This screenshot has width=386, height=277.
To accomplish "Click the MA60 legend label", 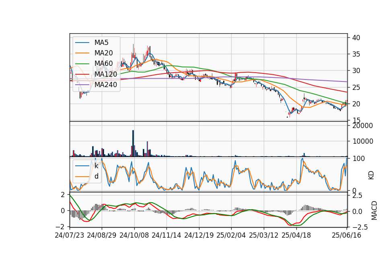I will (x=103, y=63).
